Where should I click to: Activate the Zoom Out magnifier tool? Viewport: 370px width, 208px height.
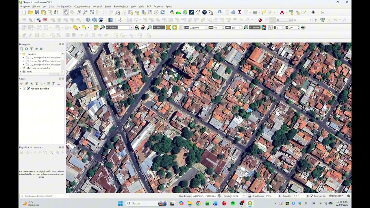click(x=85, y=12)
